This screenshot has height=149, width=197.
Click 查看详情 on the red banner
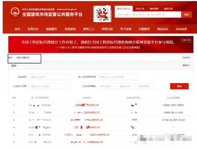186,40
